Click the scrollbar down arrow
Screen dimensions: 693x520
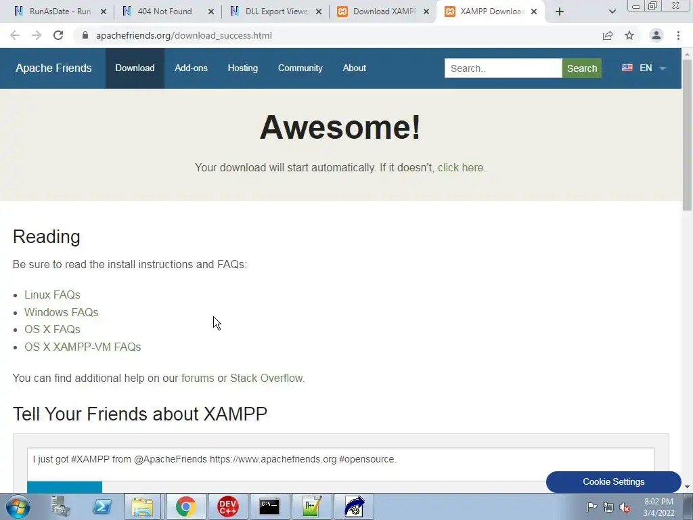click(x=688, y=487)
